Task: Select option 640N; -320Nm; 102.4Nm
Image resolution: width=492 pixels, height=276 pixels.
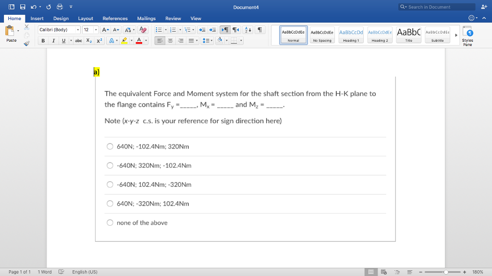Action: point(110,204)
